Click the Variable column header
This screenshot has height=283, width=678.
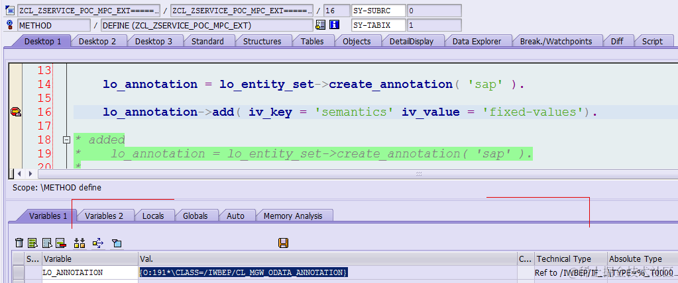tap(90, 259)
